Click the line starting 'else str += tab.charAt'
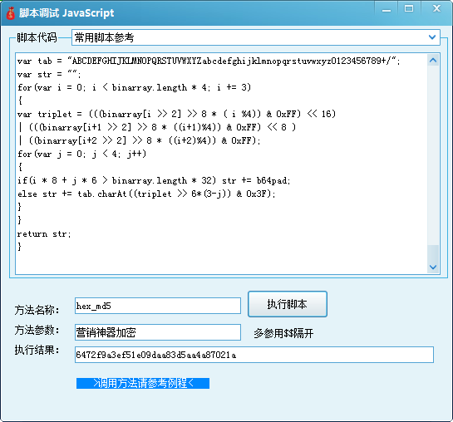Viewport: 453px width, 422px height. tap(146, 194)
